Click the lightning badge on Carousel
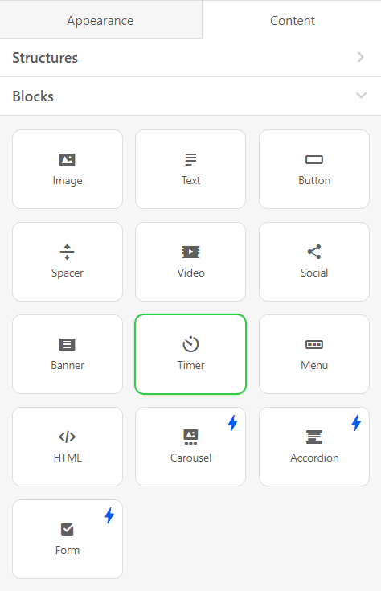 [233, 423]
